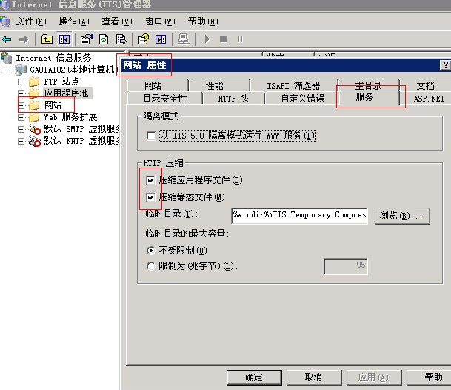Screen dimensions: 451x390
Task: Click the default SMTP virtual server icon
Action: point(35,129)
